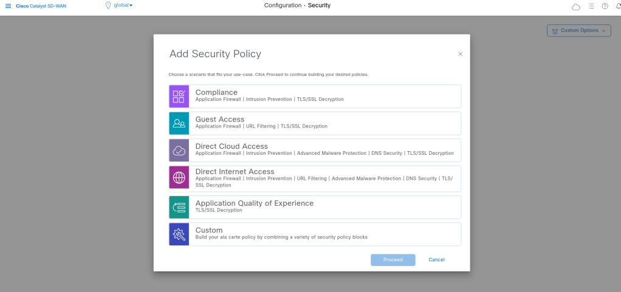
Task: Click the Custom gear wrench icon
Action: tap(179, 234)
